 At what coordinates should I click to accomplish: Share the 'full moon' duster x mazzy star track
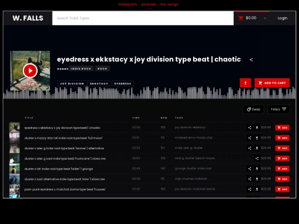click(x=250, y=138)
